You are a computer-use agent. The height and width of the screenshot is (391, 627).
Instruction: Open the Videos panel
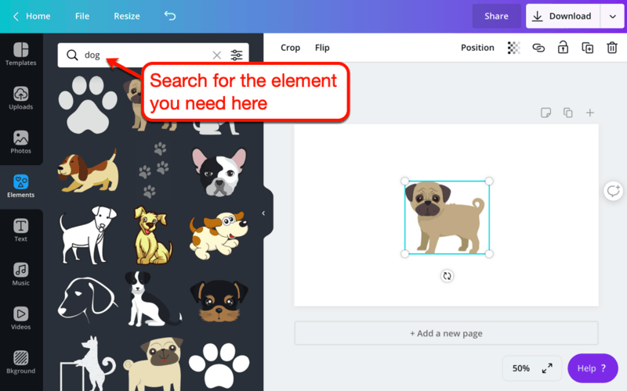click(x=21, y=318)
